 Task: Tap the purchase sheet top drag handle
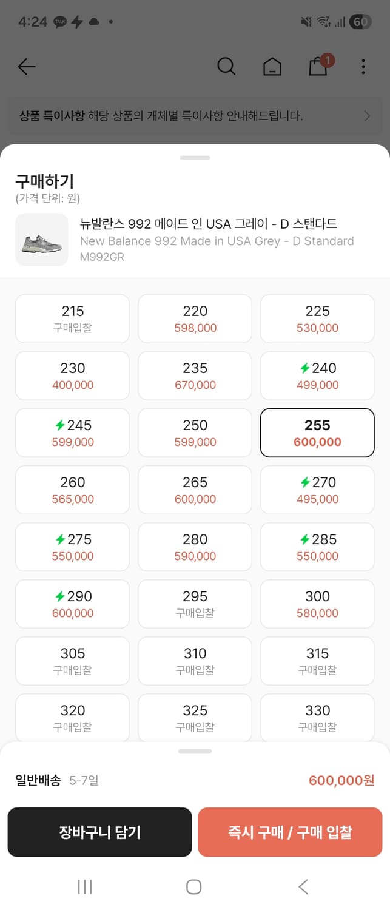(x=195, y=158)
